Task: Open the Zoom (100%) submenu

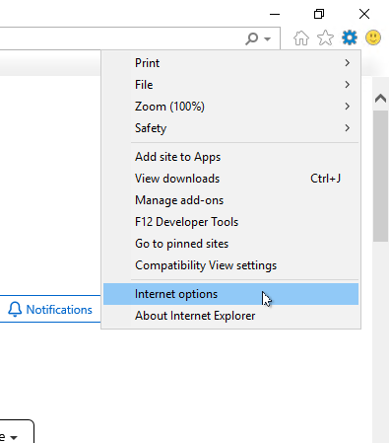Action: click(230, 107)
